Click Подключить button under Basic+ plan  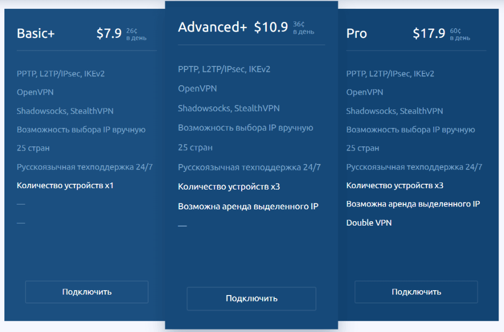tap(87, 292)
